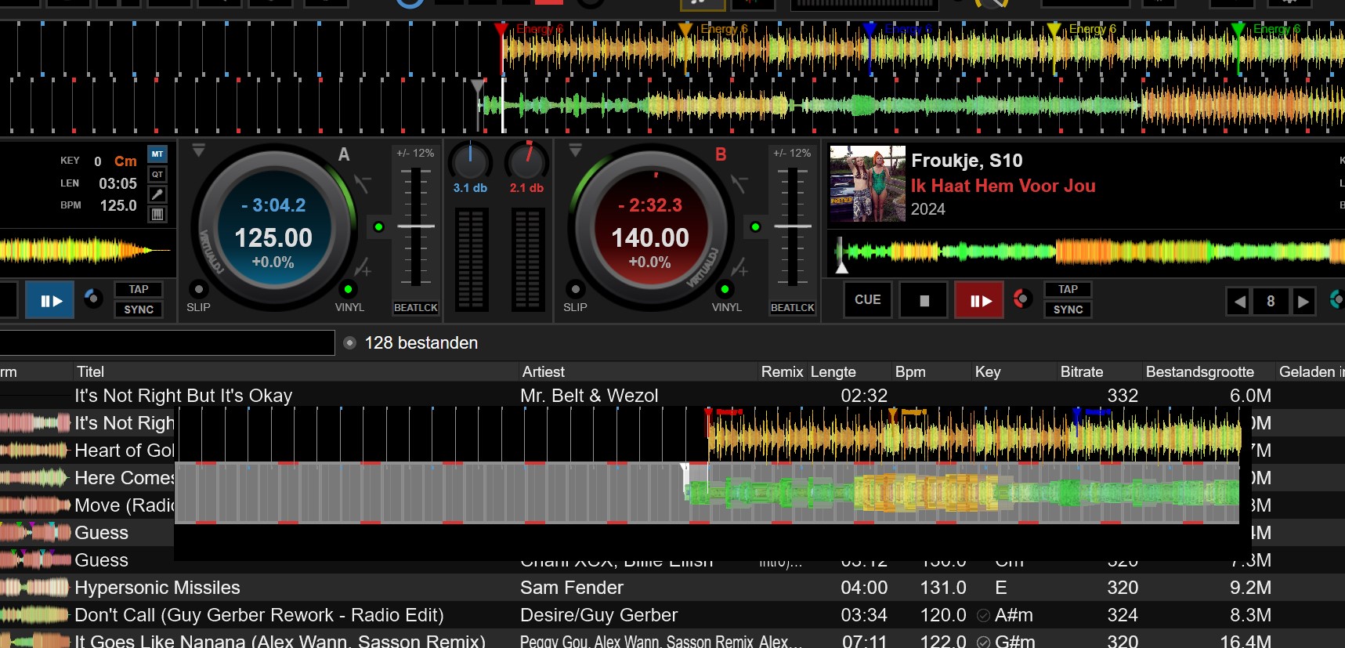Sort by Bestandsgrootte column header
The width and height of the screenshot is (1345, 648).
1209,371
